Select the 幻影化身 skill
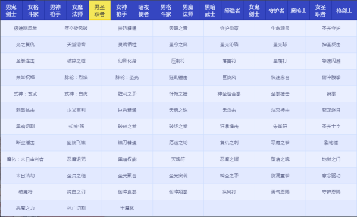357x217 pixels. click(x=127, y=61)
